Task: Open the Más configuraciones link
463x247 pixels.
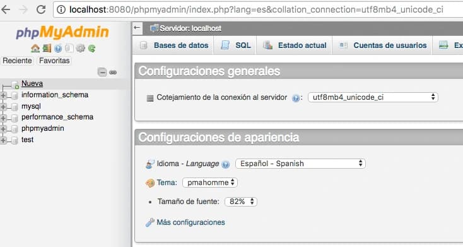Action: 190,222
